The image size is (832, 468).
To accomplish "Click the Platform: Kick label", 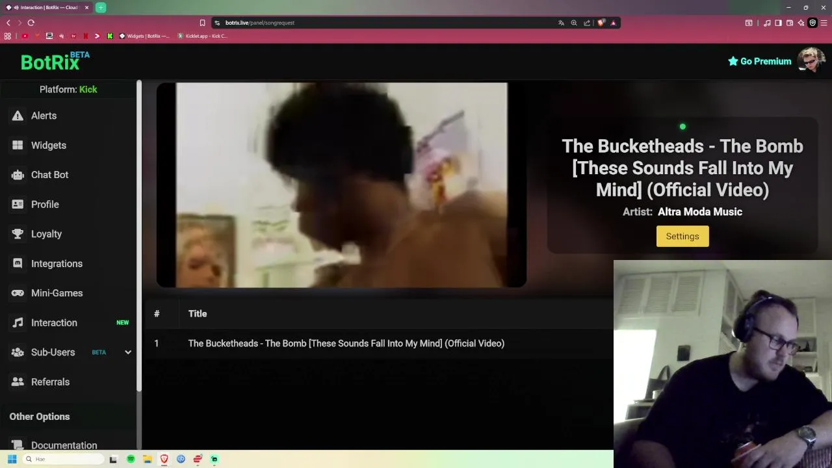I will click(x=68, y=89).
